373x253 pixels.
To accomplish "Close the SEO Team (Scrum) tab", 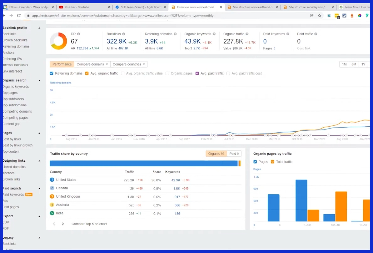I will coord(165,7).
